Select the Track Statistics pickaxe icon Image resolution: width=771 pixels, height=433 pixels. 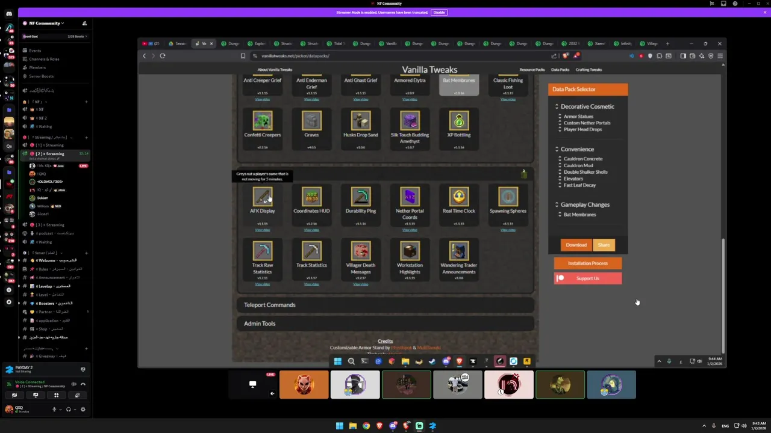coord(311,251)
